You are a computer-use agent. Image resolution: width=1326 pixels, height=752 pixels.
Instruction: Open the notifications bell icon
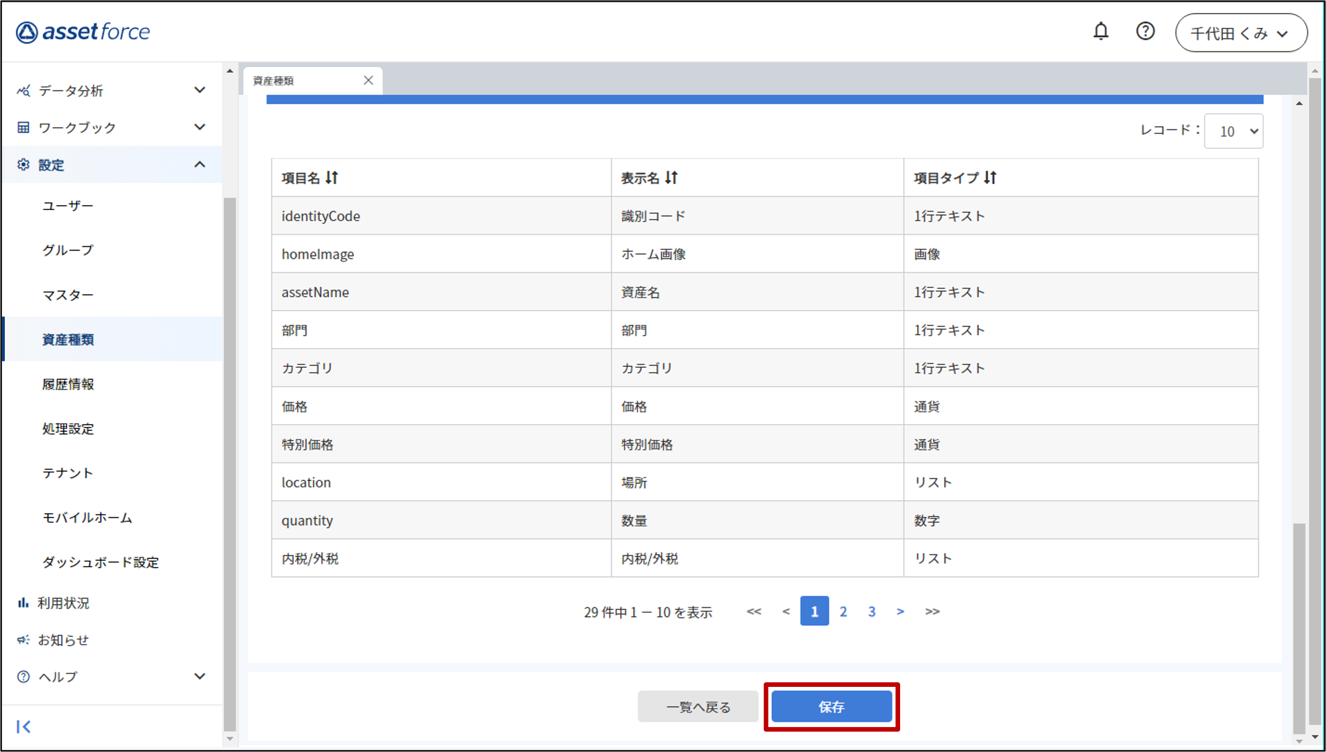(x=1101, y=32)
